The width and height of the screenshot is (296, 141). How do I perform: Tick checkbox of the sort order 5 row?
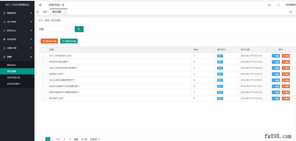pyautogui.click(x=43, y=80)
